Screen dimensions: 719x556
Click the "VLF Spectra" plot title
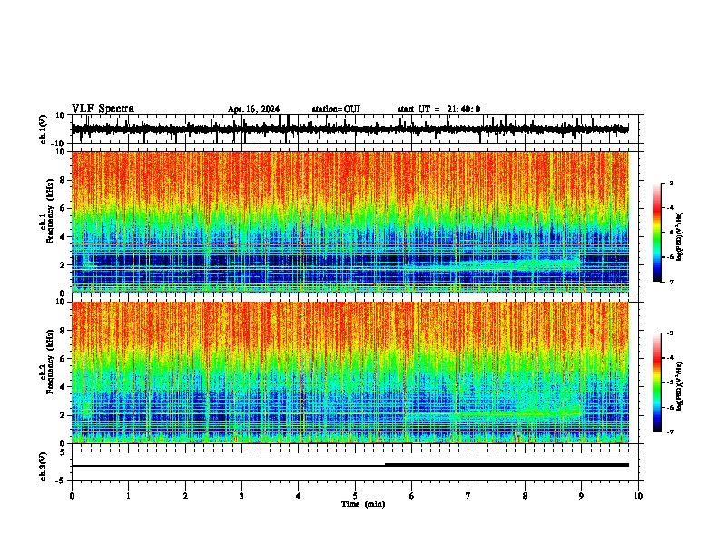click(103, 109)
